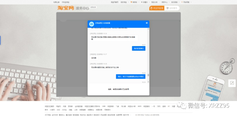Click the customer service avatar in chat header
The width and height of the screenshot is (237, 116).
[92, 24]
